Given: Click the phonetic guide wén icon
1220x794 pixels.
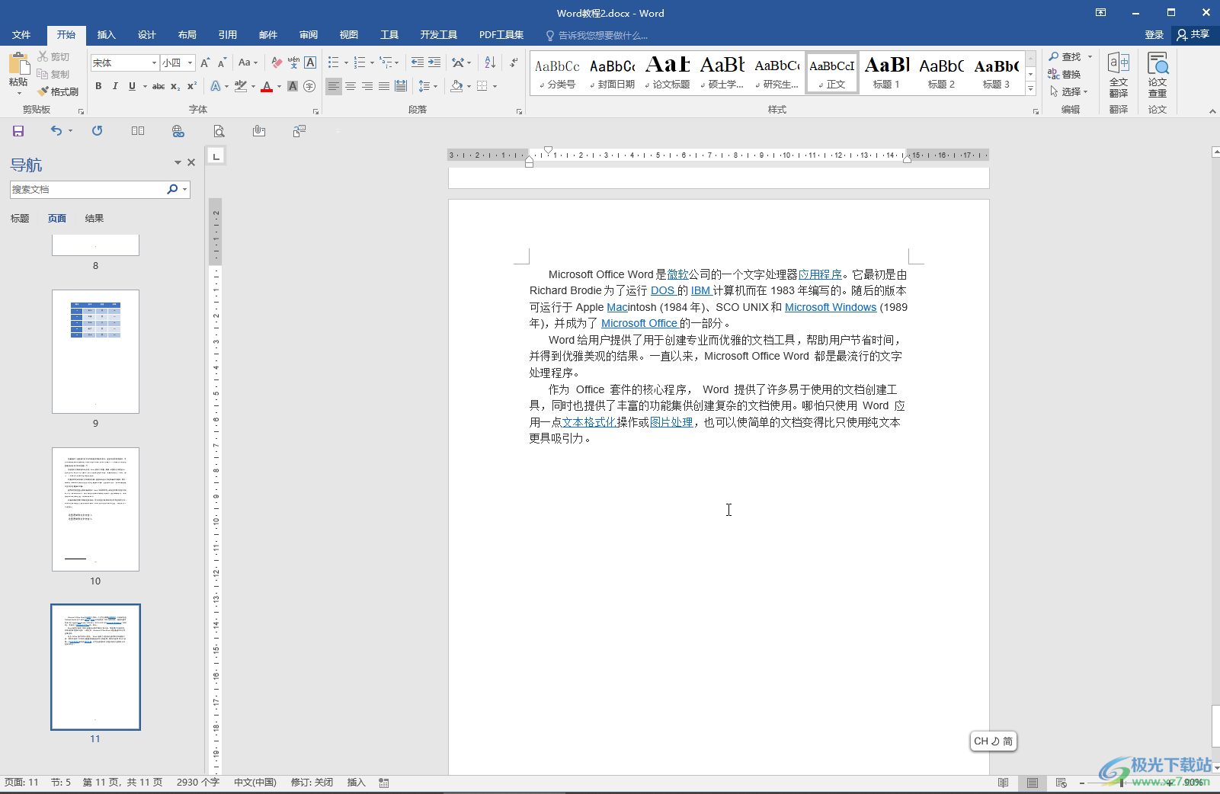Looking at the screenshot, I should click(293, 62).
